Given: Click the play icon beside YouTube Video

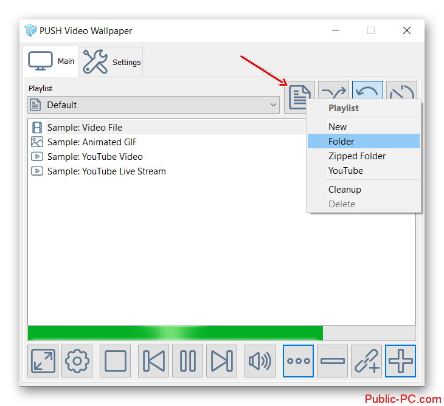Looking at the screenshot, I should point(37,156).
